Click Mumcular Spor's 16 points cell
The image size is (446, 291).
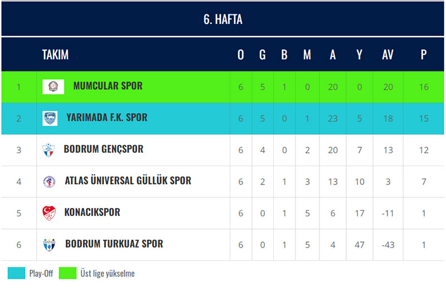click(x=424, y=87)
